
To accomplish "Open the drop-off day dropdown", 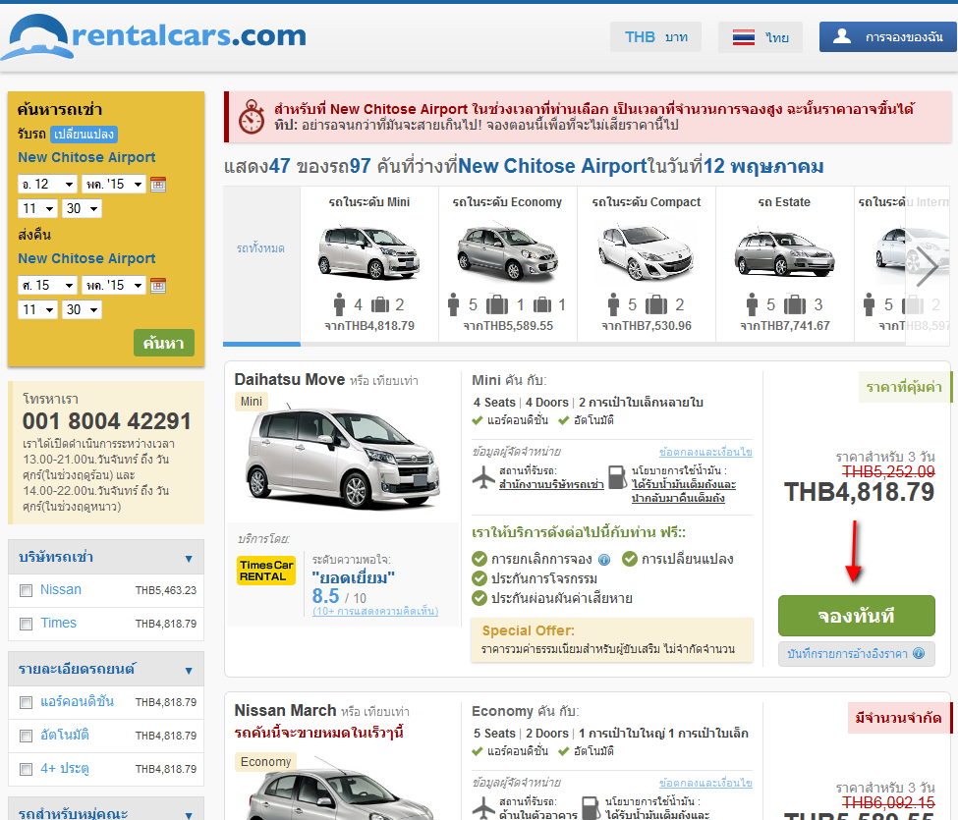I will (x=47, y=285).
